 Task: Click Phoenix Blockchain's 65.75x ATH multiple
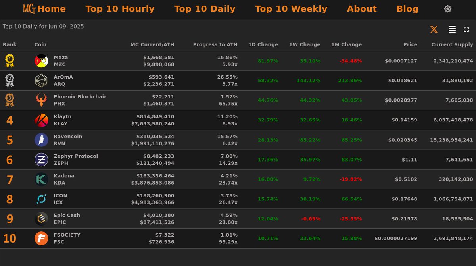(x=228, y=104)
